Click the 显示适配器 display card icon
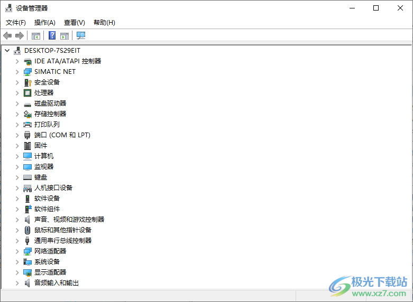The height and width of the screenshot is (302, 413). click(x=27, y=272)
